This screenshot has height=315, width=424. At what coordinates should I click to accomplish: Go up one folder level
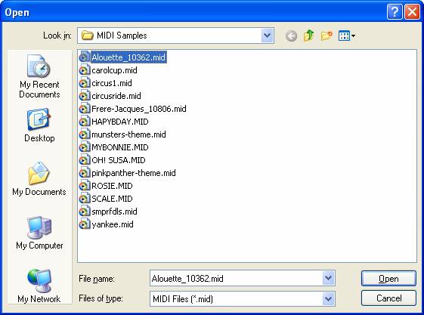[308, 36]
